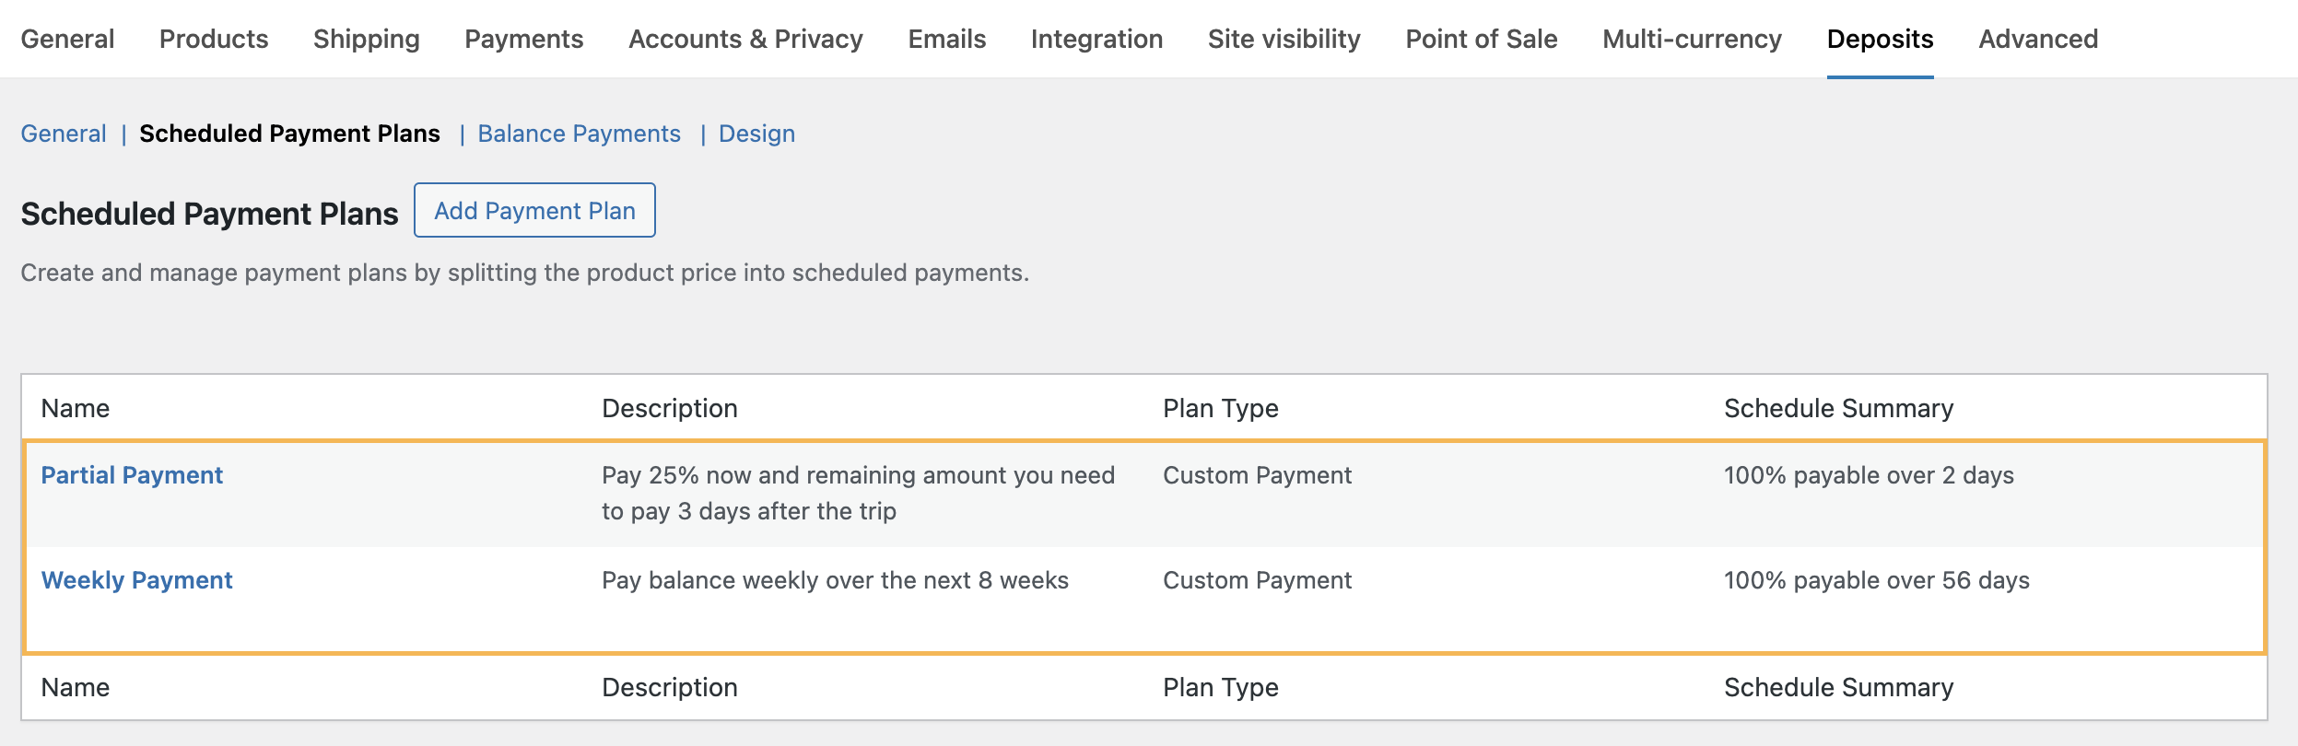
Task: Open the General settings tab
Action: pos(67,39)
